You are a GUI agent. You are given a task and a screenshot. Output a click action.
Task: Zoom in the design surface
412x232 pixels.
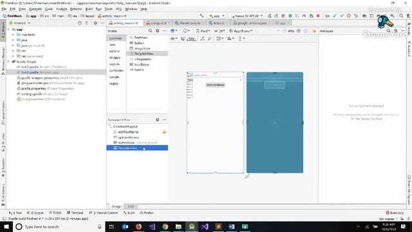point(299,31)
